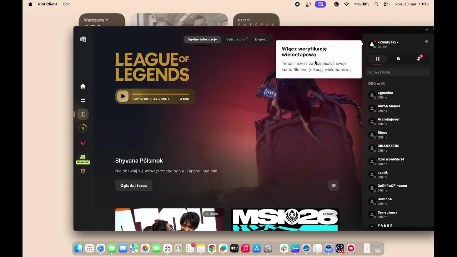
Task: Switch to the E-sport tab
Action: pos(261,40)
